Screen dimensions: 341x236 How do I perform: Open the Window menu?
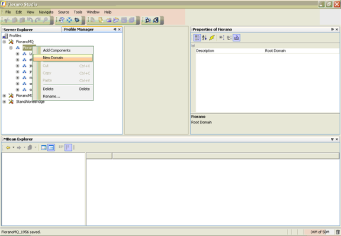pos(93,12)
